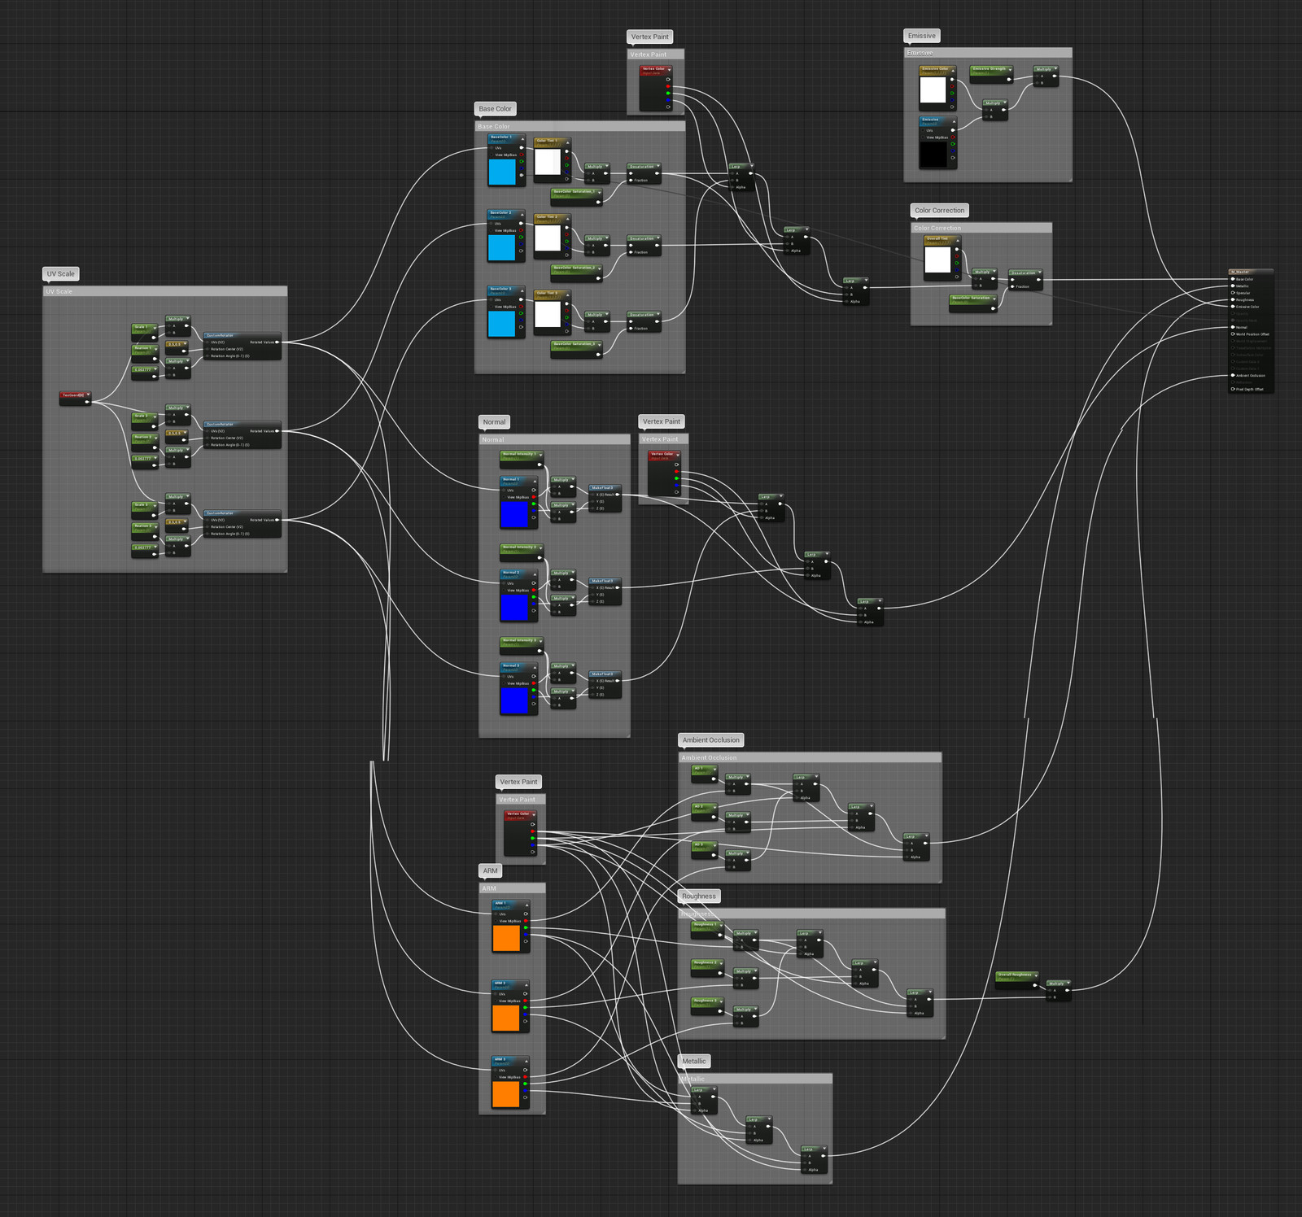Select the Normal 3 blue texture preview
1302x1217 pixels.
pos(514,700)
